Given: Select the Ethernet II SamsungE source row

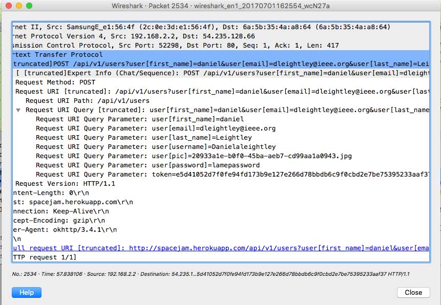Looking at the screenshot, I should click(x=221, y=27).
